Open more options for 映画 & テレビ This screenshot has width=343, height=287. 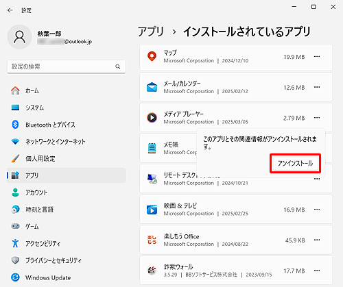pyautogui.click(x=317, y=210)
